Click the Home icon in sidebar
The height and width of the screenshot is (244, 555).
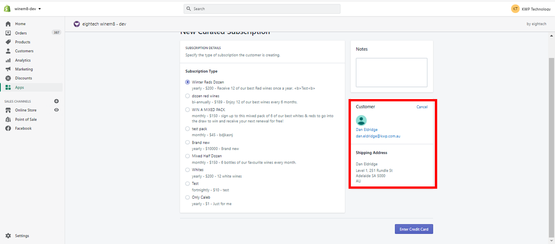pos(8,24)
